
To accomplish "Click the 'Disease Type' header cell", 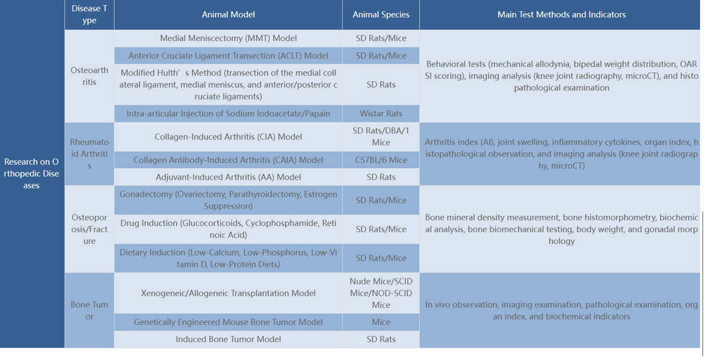I will 89,15.
